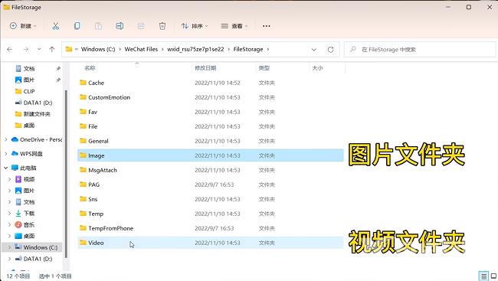Open the 排序 (Sort) dropdown
498x281 pixels.
click(x=195, y=26)
